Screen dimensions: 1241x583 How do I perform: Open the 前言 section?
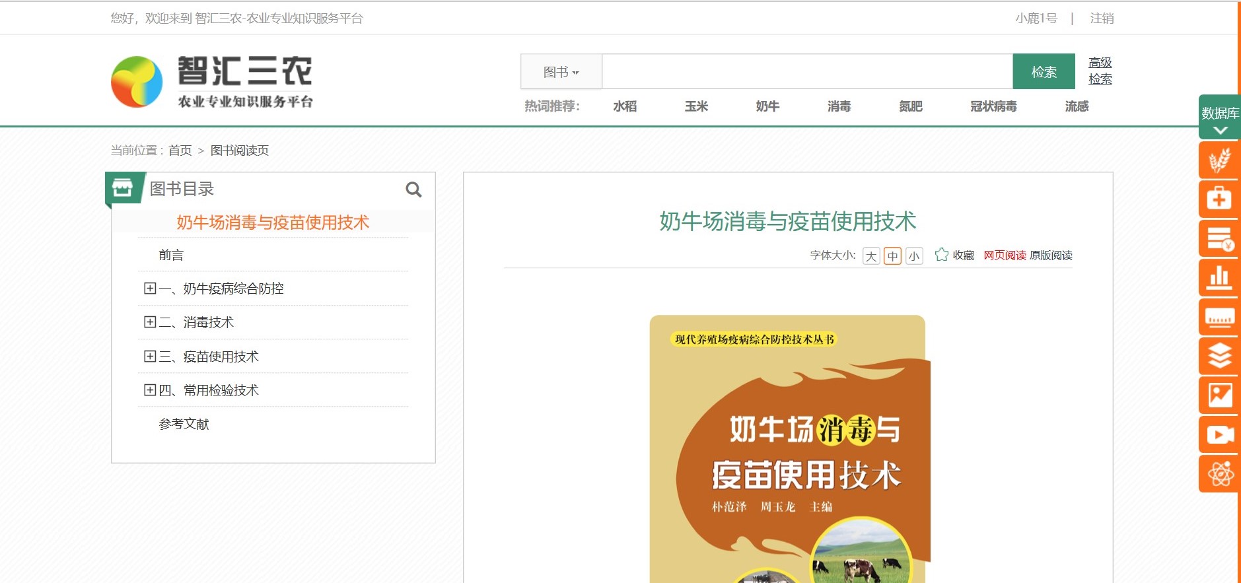coord(171,255)
